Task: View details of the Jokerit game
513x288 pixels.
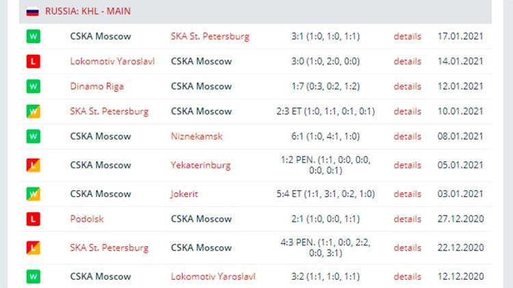Action: [408, 194]
